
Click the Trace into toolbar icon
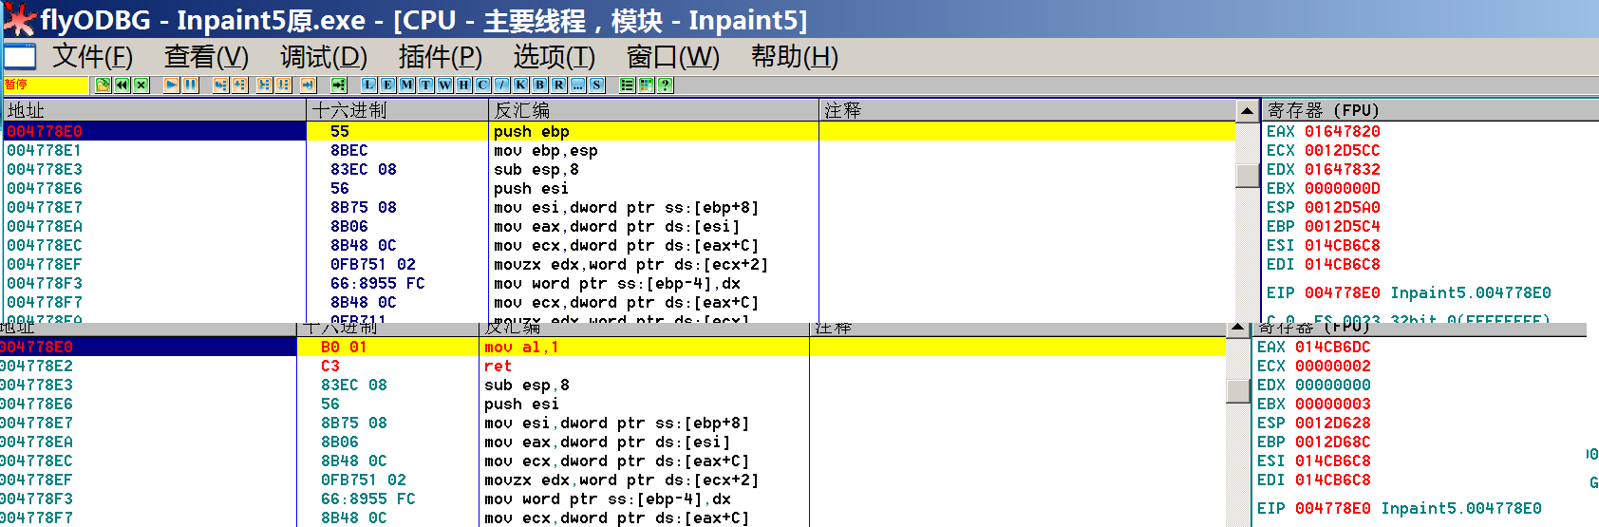[x=265, y=85]
